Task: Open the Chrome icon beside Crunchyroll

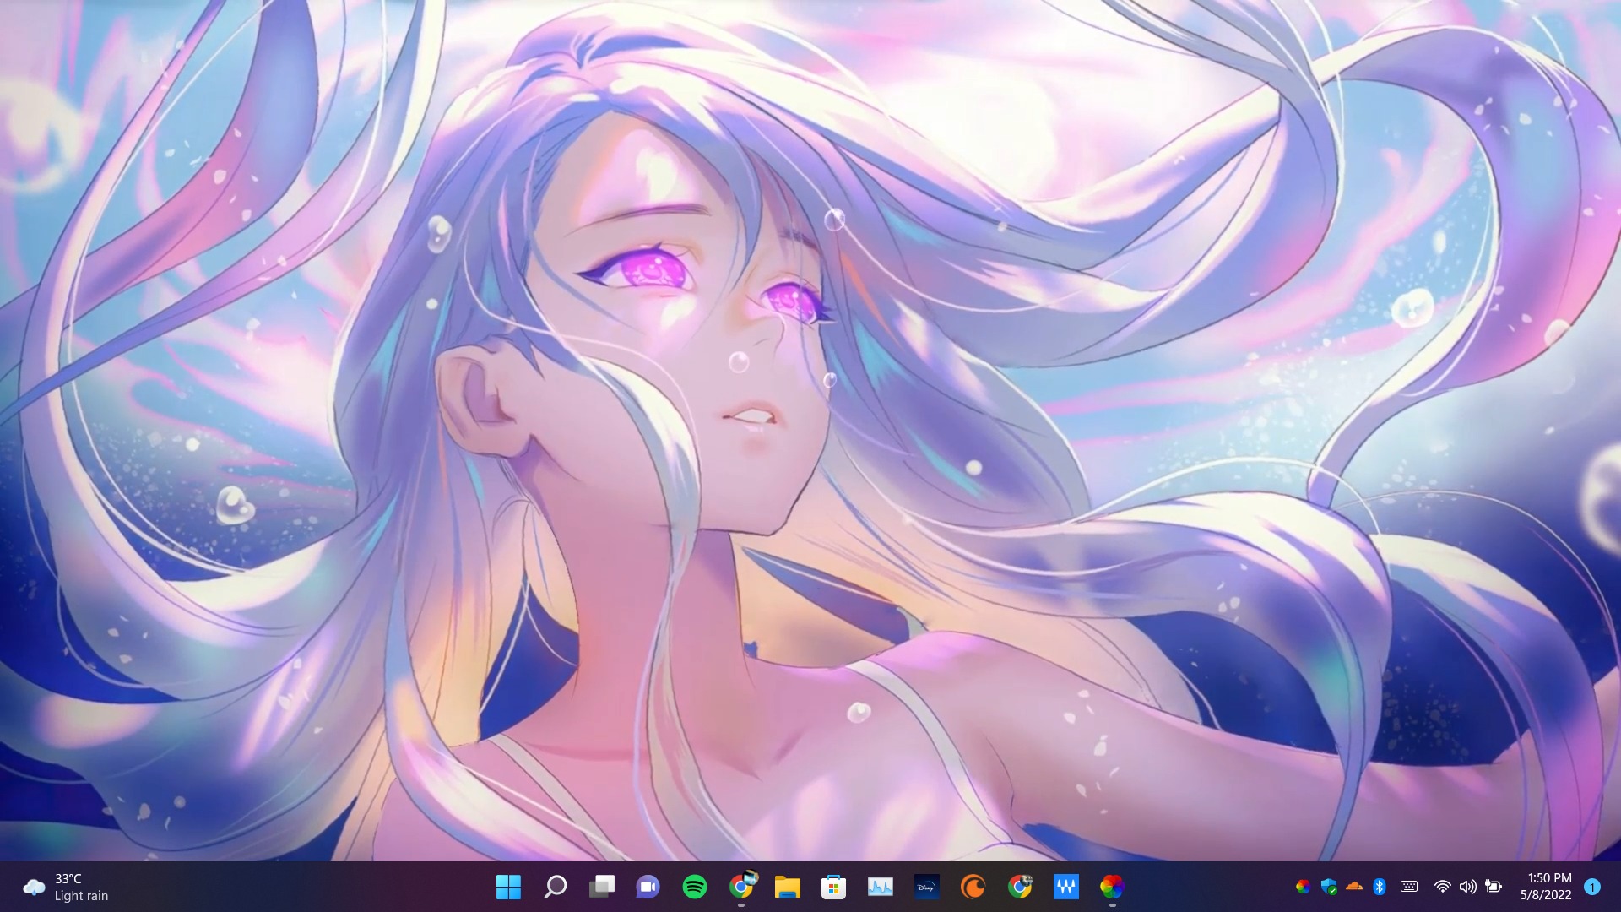Action: [x=1020, y=887]
